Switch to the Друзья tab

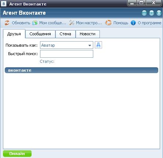click(x=14, y=34)
